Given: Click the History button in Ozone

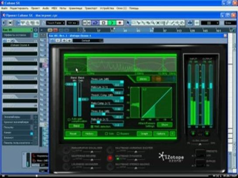Looking at the screenshot, I should [90, 134].
